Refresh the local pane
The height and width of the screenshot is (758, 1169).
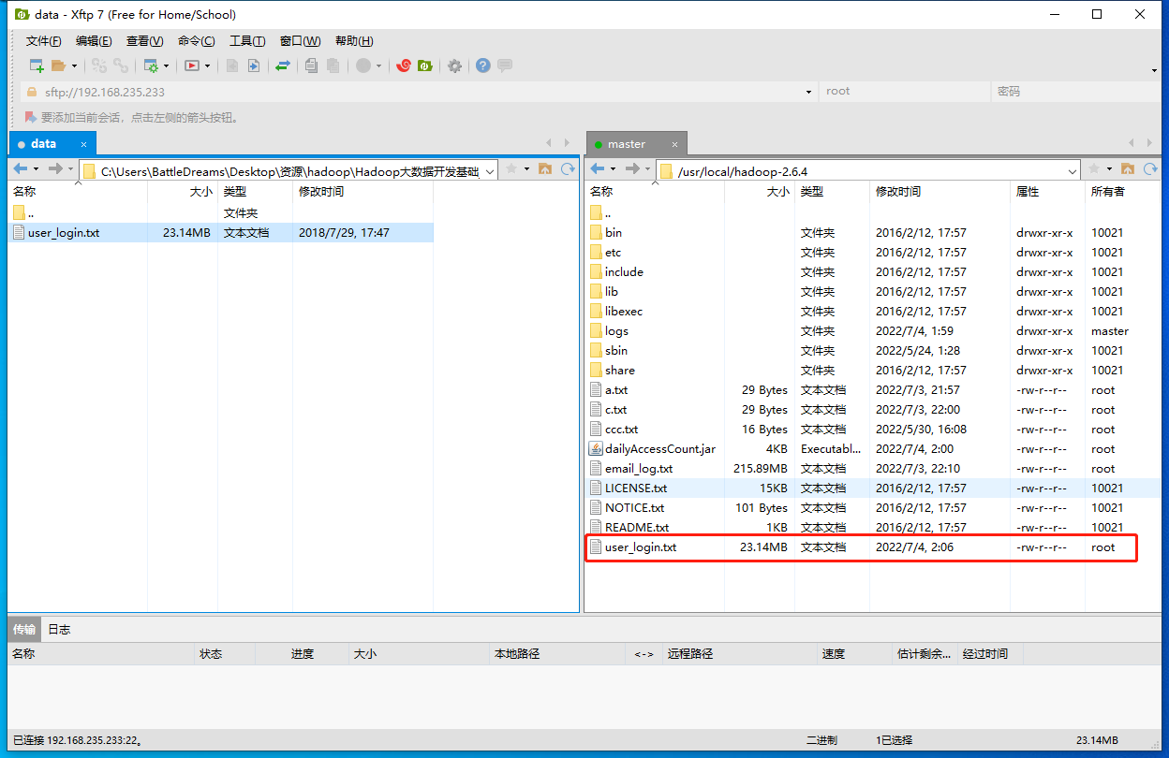(x=568, y=169)
